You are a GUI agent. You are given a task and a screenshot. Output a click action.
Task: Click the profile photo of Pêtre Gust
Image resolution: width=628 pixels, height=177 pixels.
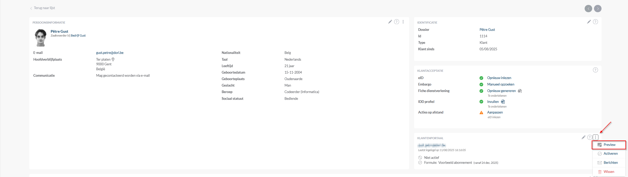pos(40,38)
